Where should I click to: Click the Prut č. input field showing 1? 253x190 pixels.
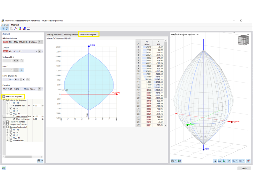(x=8, y=70)
